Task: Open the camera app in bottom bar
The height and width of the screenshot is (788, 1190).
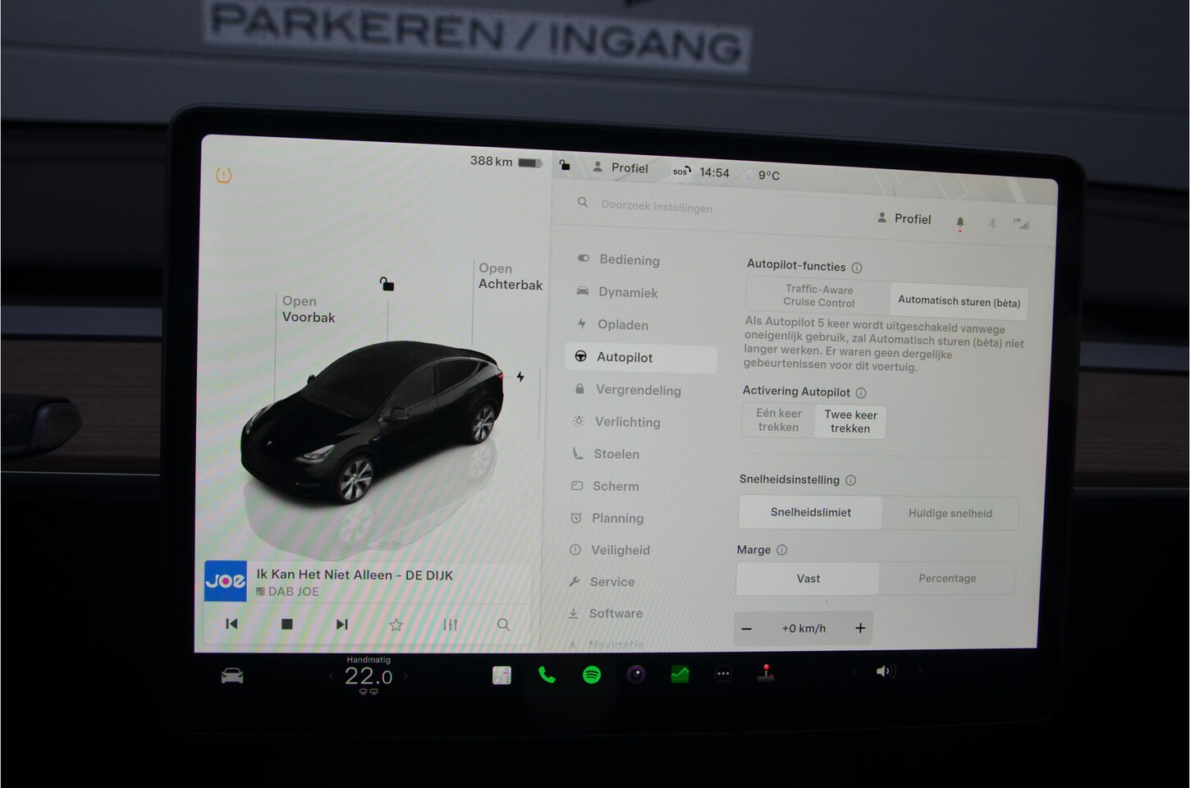Action: pos(636,675)
